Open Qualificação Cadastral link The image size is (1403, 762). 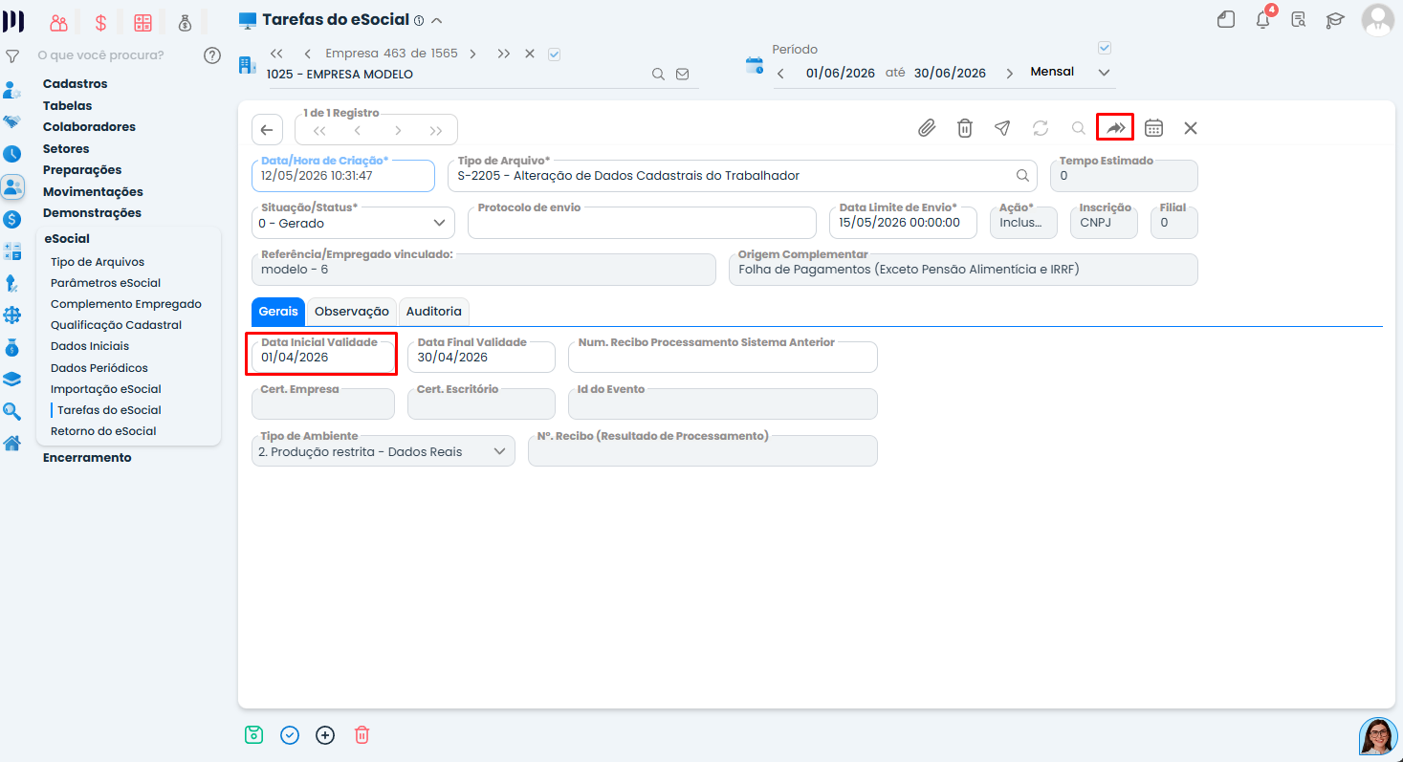coord(116,325)
